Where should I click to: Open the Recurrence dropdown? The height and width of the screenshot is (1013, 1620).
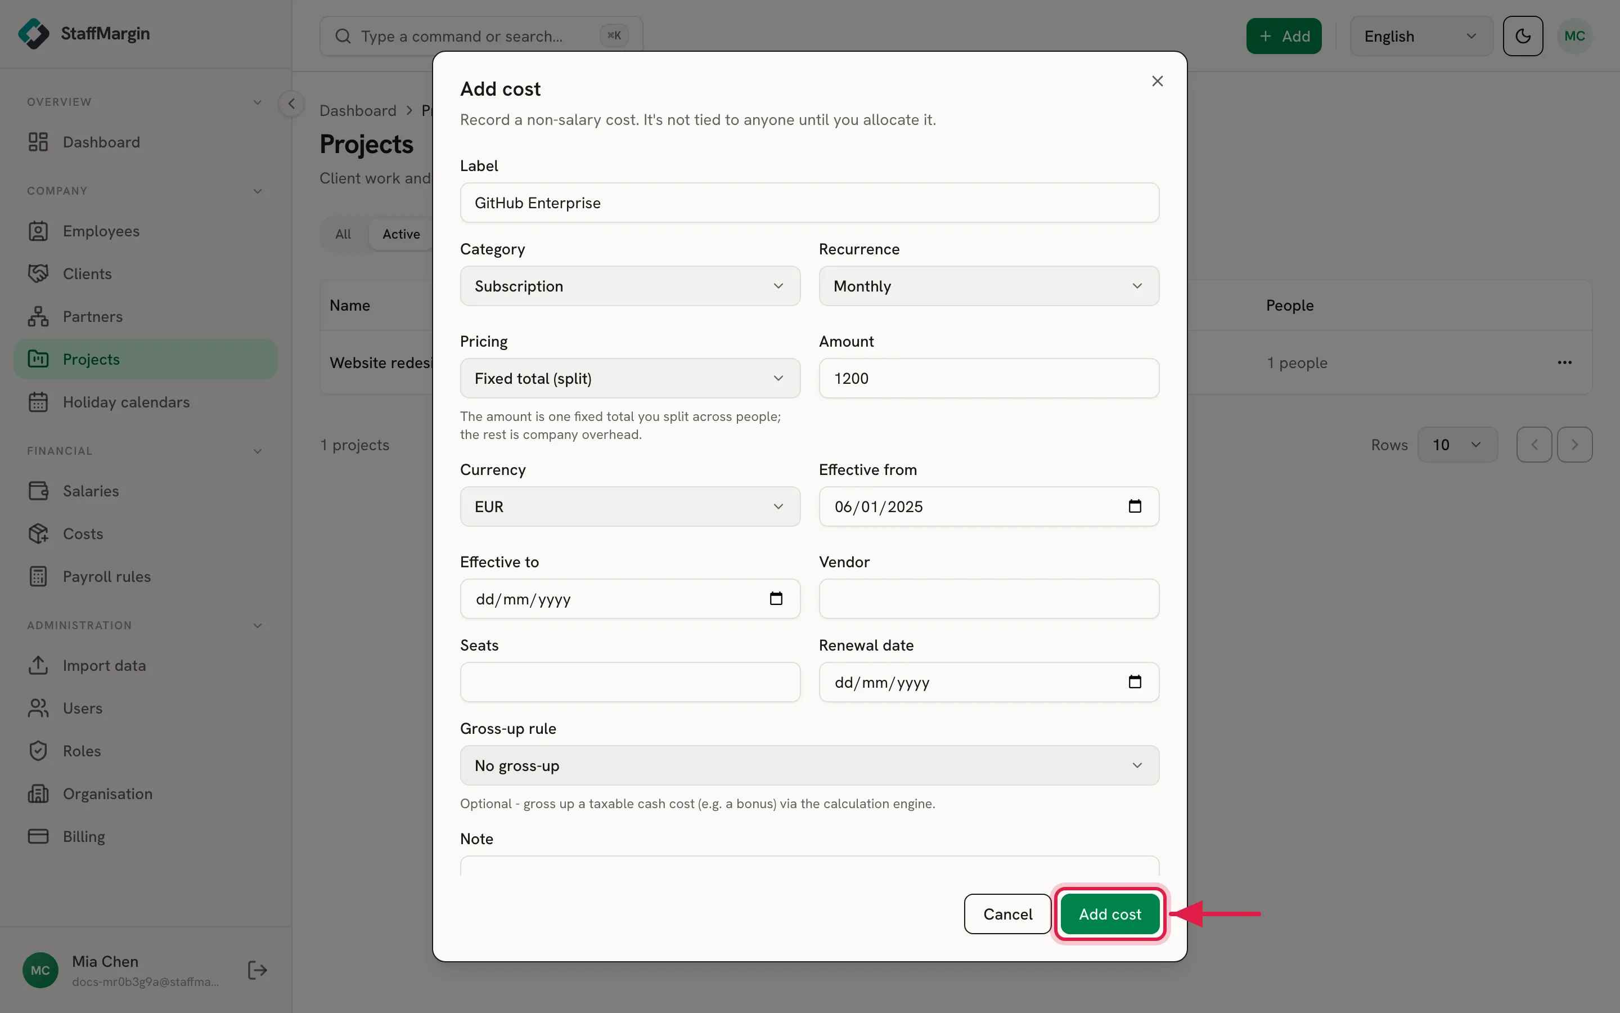coord(989,286)
